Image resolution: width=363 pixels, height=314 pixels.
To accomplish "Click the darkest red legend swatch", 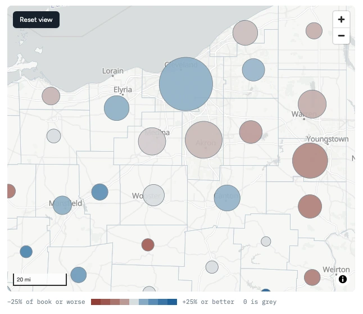I will click(x=96, y=302).
